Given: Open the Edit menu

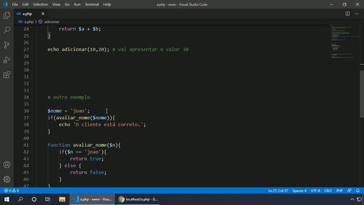Looking at the screenshot, I should click(25, 5).
